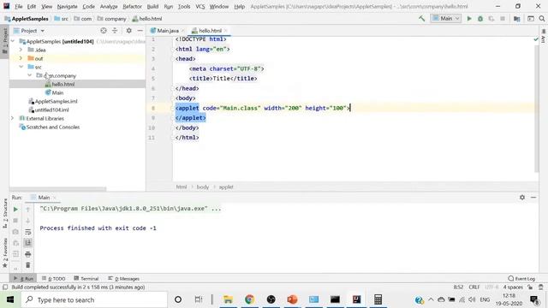Toggle soft-wrap in Run console
The height and width of the screenshot is (308, 548).
point(28,232)
